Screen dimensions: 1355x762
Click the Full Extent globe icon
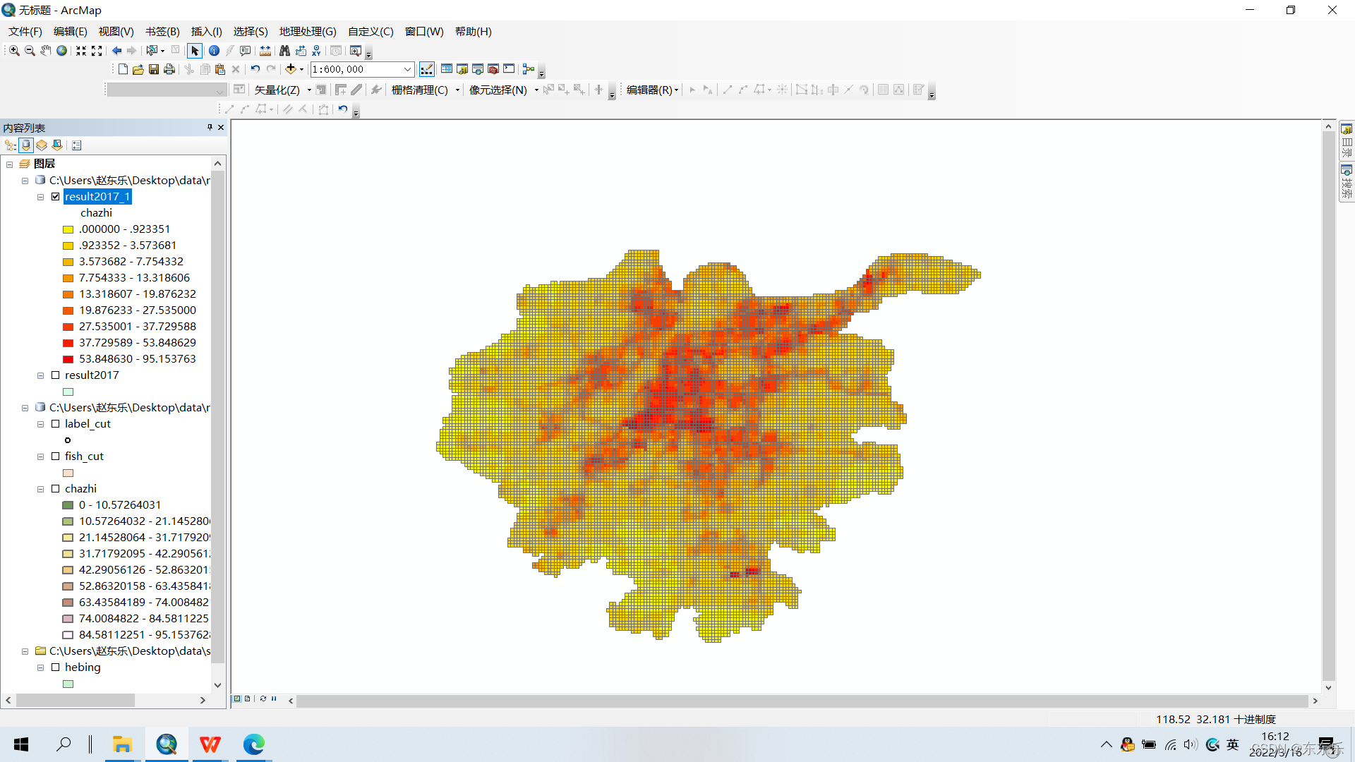(x=62, y=51)
